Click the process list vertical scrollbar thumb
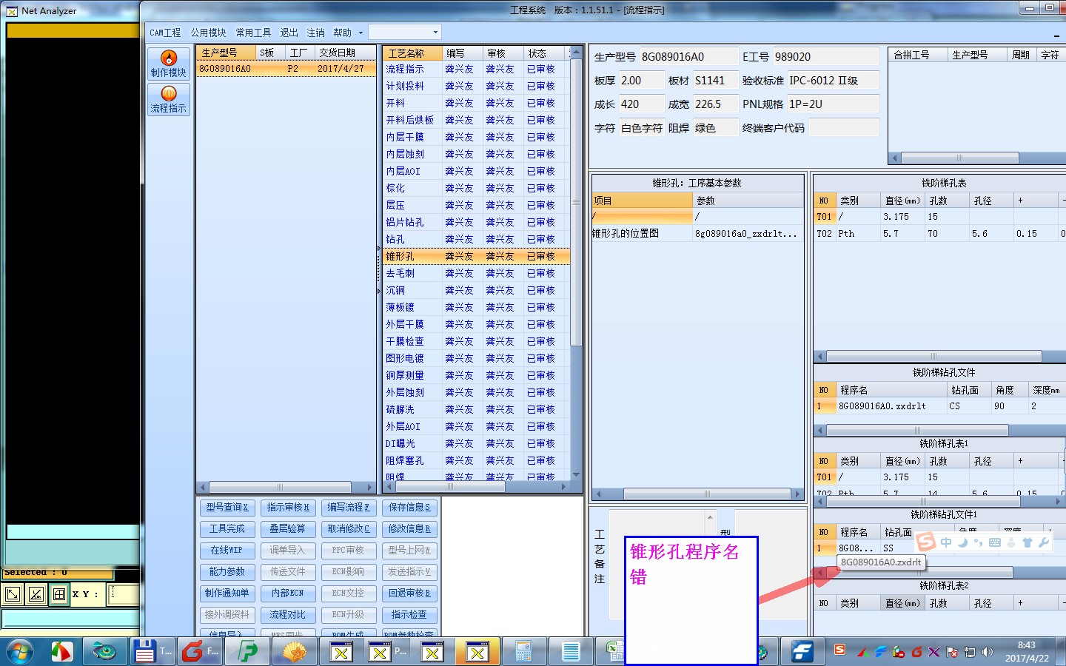The height and width of the screenshot is (666, 1066). pyautogui.click(x=576, y=203)
